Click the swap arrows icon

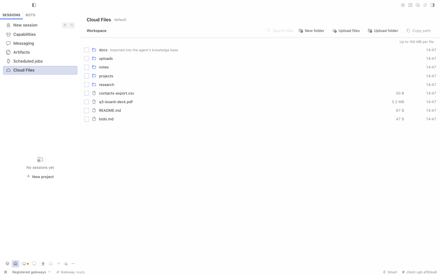click(425, 5)
